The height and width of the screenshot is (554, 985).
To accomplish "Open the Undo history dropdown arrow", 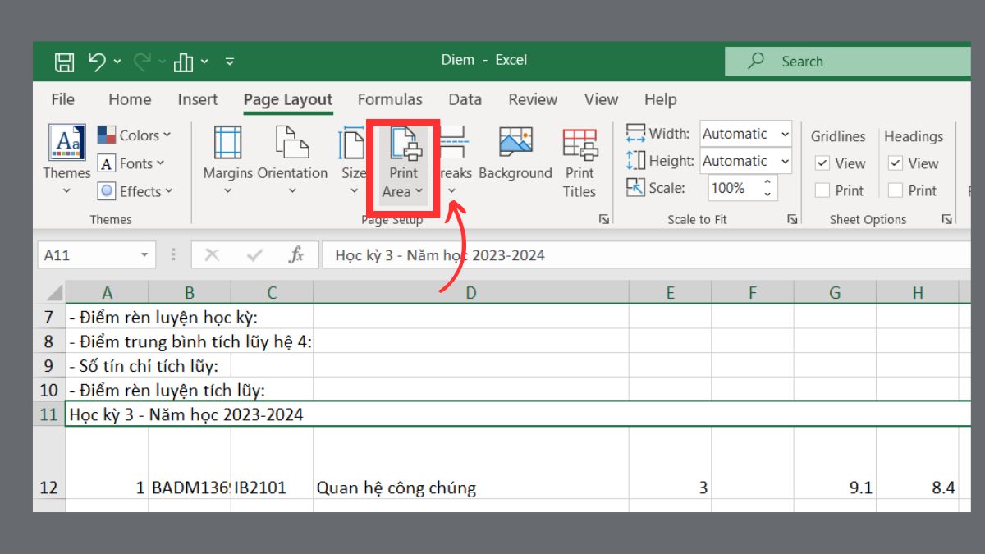I will [117, 62].
